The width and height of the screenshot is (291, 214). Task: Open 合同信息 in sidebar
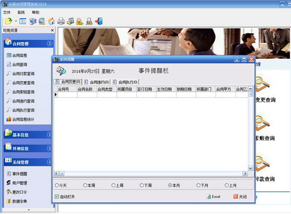point(17,55)
